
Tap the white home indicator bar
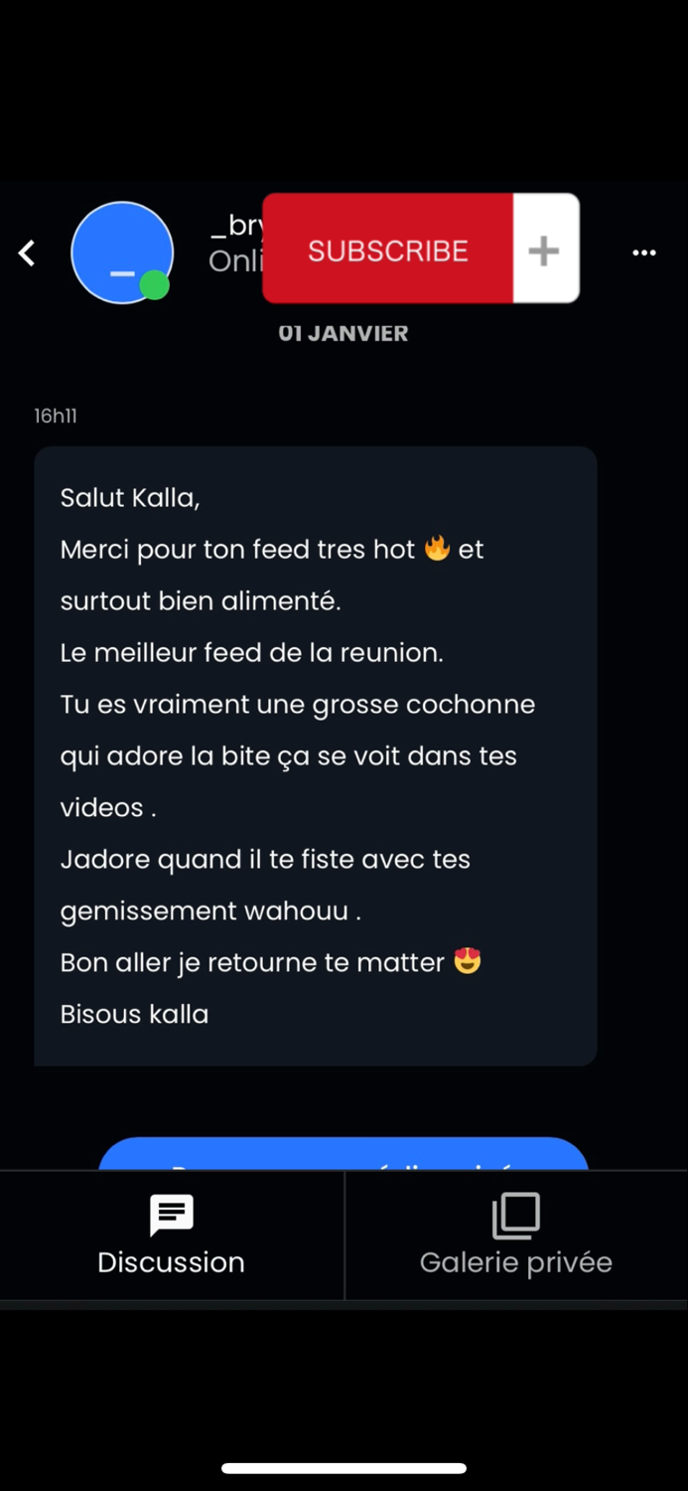click(344, 1468)
